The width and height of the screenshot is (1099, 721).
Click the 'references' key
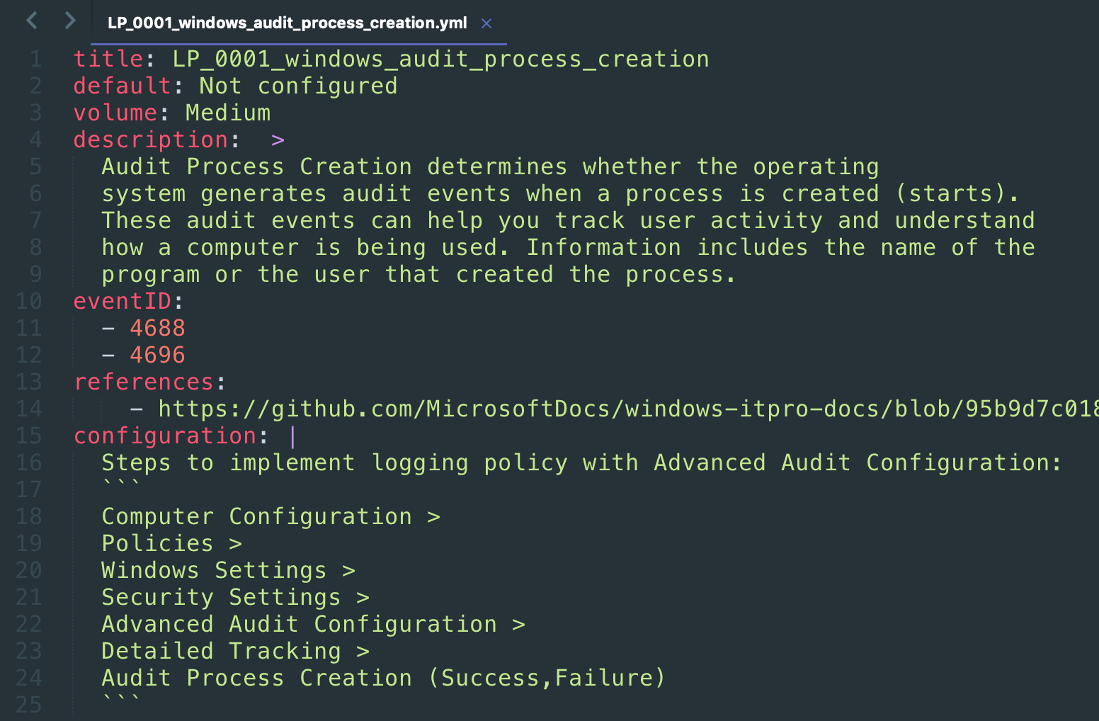[144, 382]
